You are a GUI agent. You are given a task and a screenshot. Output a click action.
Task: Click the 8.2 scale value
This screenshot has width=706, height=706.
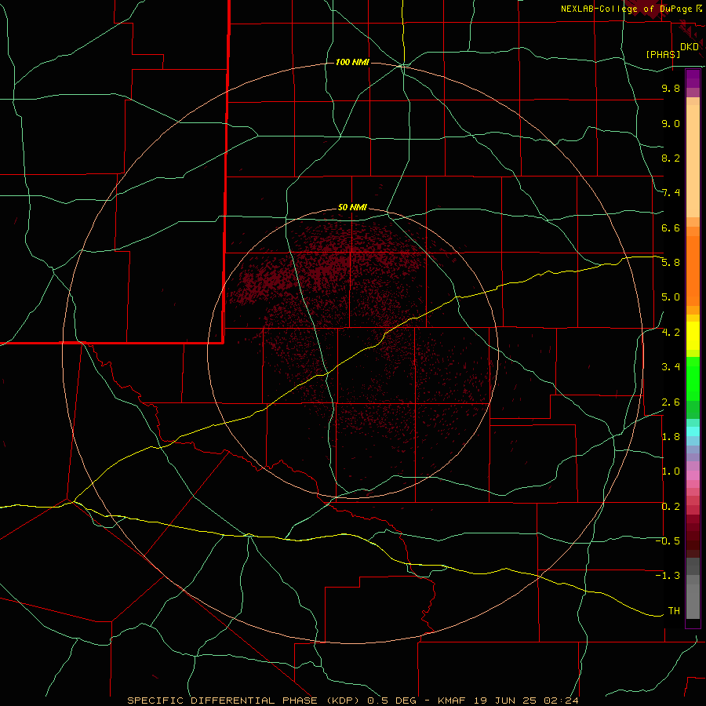click(x=671, y=158)
